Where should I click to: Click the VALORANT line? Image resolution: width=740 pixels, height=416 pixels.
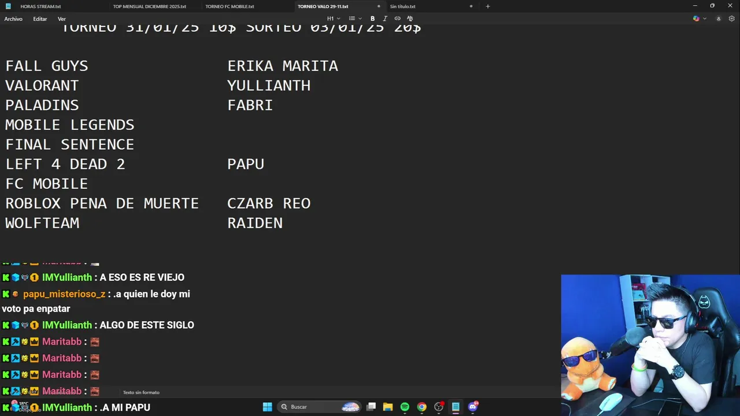[x=42, y=86]
